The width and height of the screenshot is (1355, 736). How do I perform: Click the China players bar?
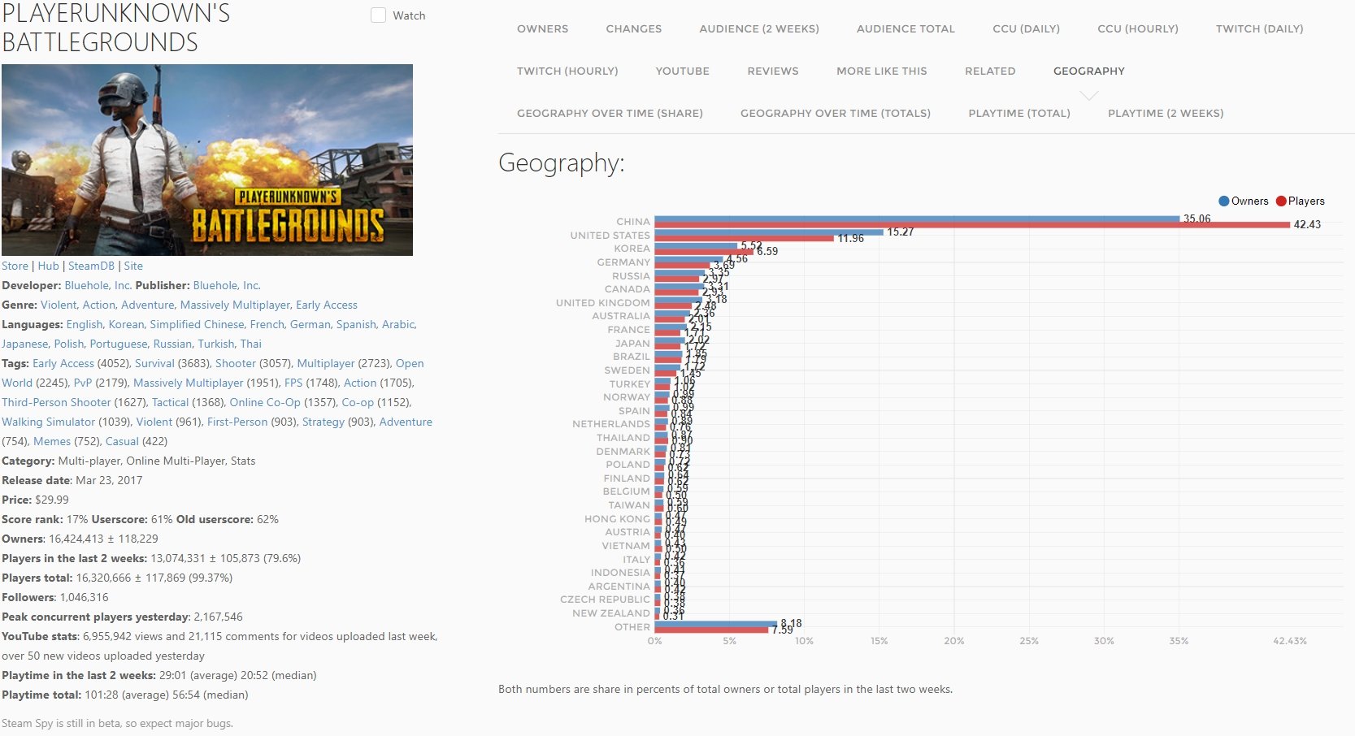pyautogui.click(x=972, y=225)
